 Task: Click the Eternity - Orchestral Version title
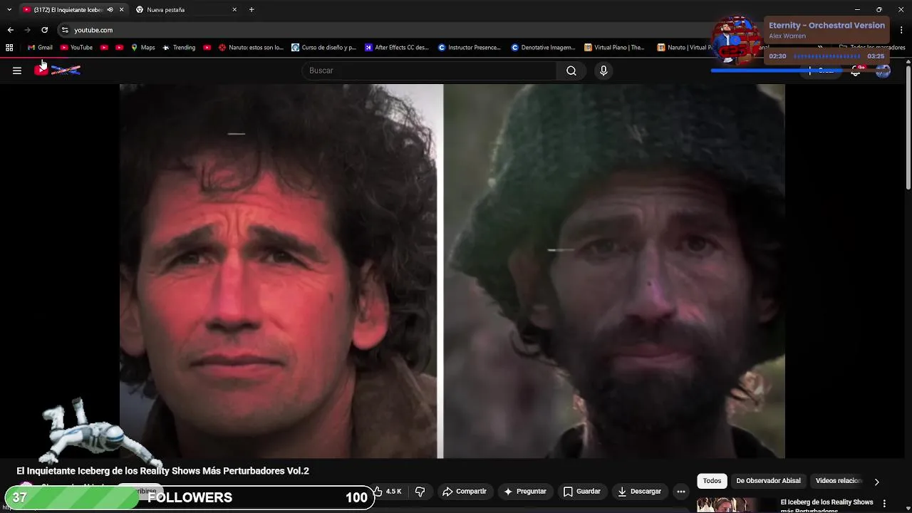pos(826,26)
